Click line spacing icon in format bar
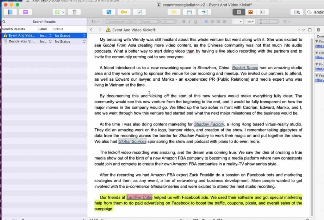 pos(261,21)
